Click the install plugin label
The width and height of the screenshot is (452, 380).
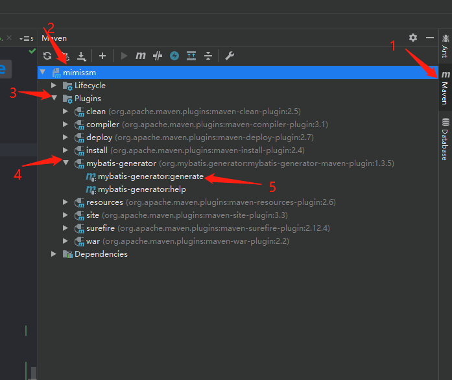[97, 150]
